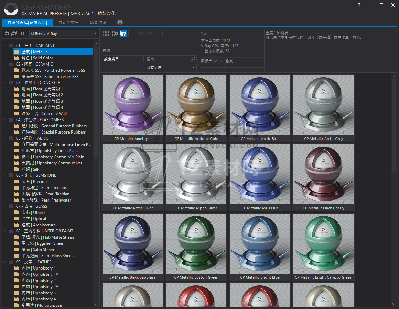This screenshot has width=399, height=309.
Task: Switch to the four-circle thumbnail grid view
Action: (106, 34)
